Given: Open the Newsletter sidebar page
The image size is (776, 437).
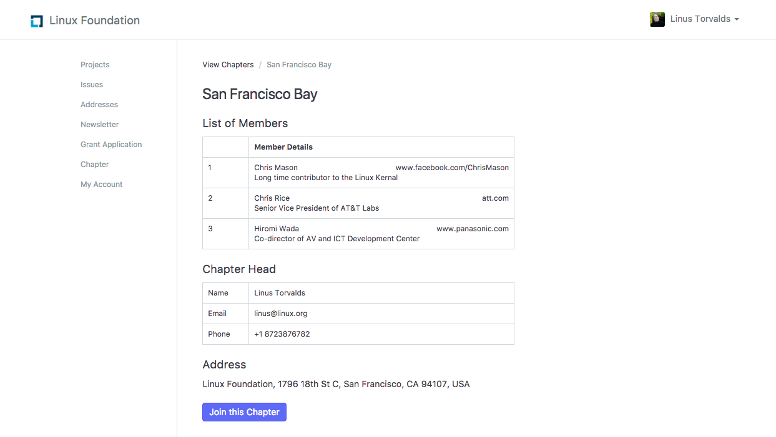Looking at the screenshot, I should pos(99,125).
